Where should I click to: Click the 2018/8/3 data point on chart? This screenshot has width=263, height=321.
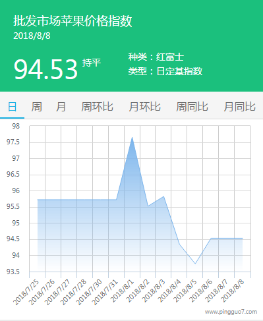point(163,196)
